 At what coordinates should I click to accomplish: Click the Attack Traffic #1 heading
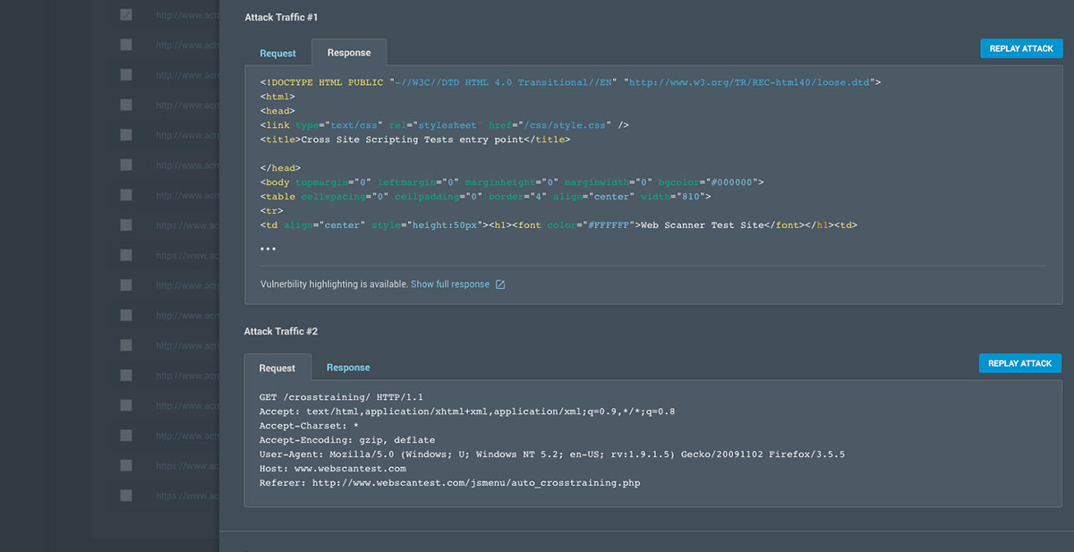(281, 17)
